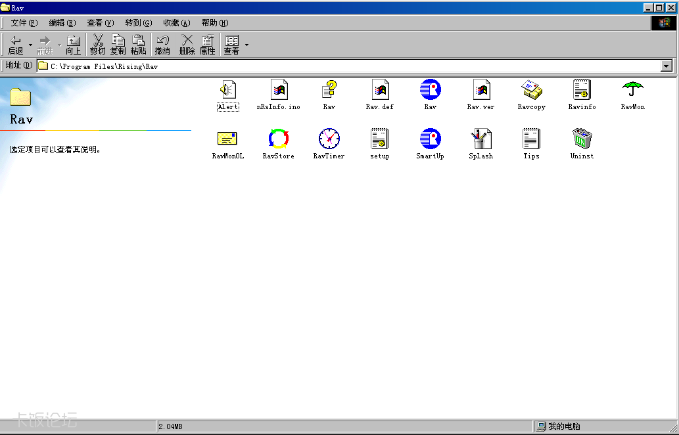
Task: Select the RavStore colored arrows icon
Action: 279,139
